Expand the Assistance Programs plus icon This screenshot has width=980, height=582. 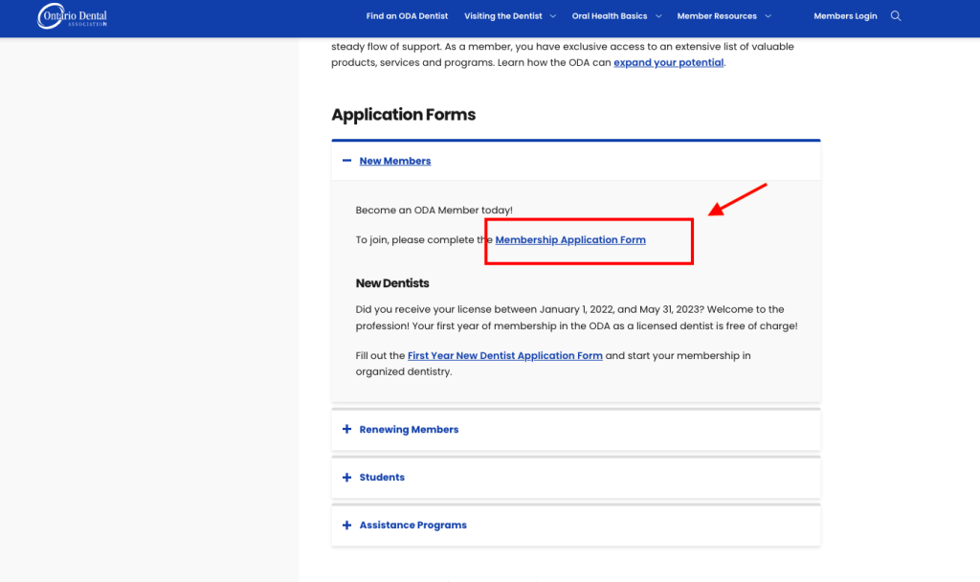point(346,526)
